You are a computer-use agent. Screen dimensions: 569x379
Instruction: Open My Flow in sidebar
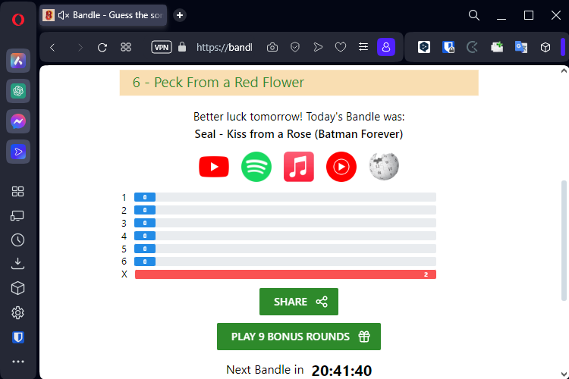(x=17, y=216)
